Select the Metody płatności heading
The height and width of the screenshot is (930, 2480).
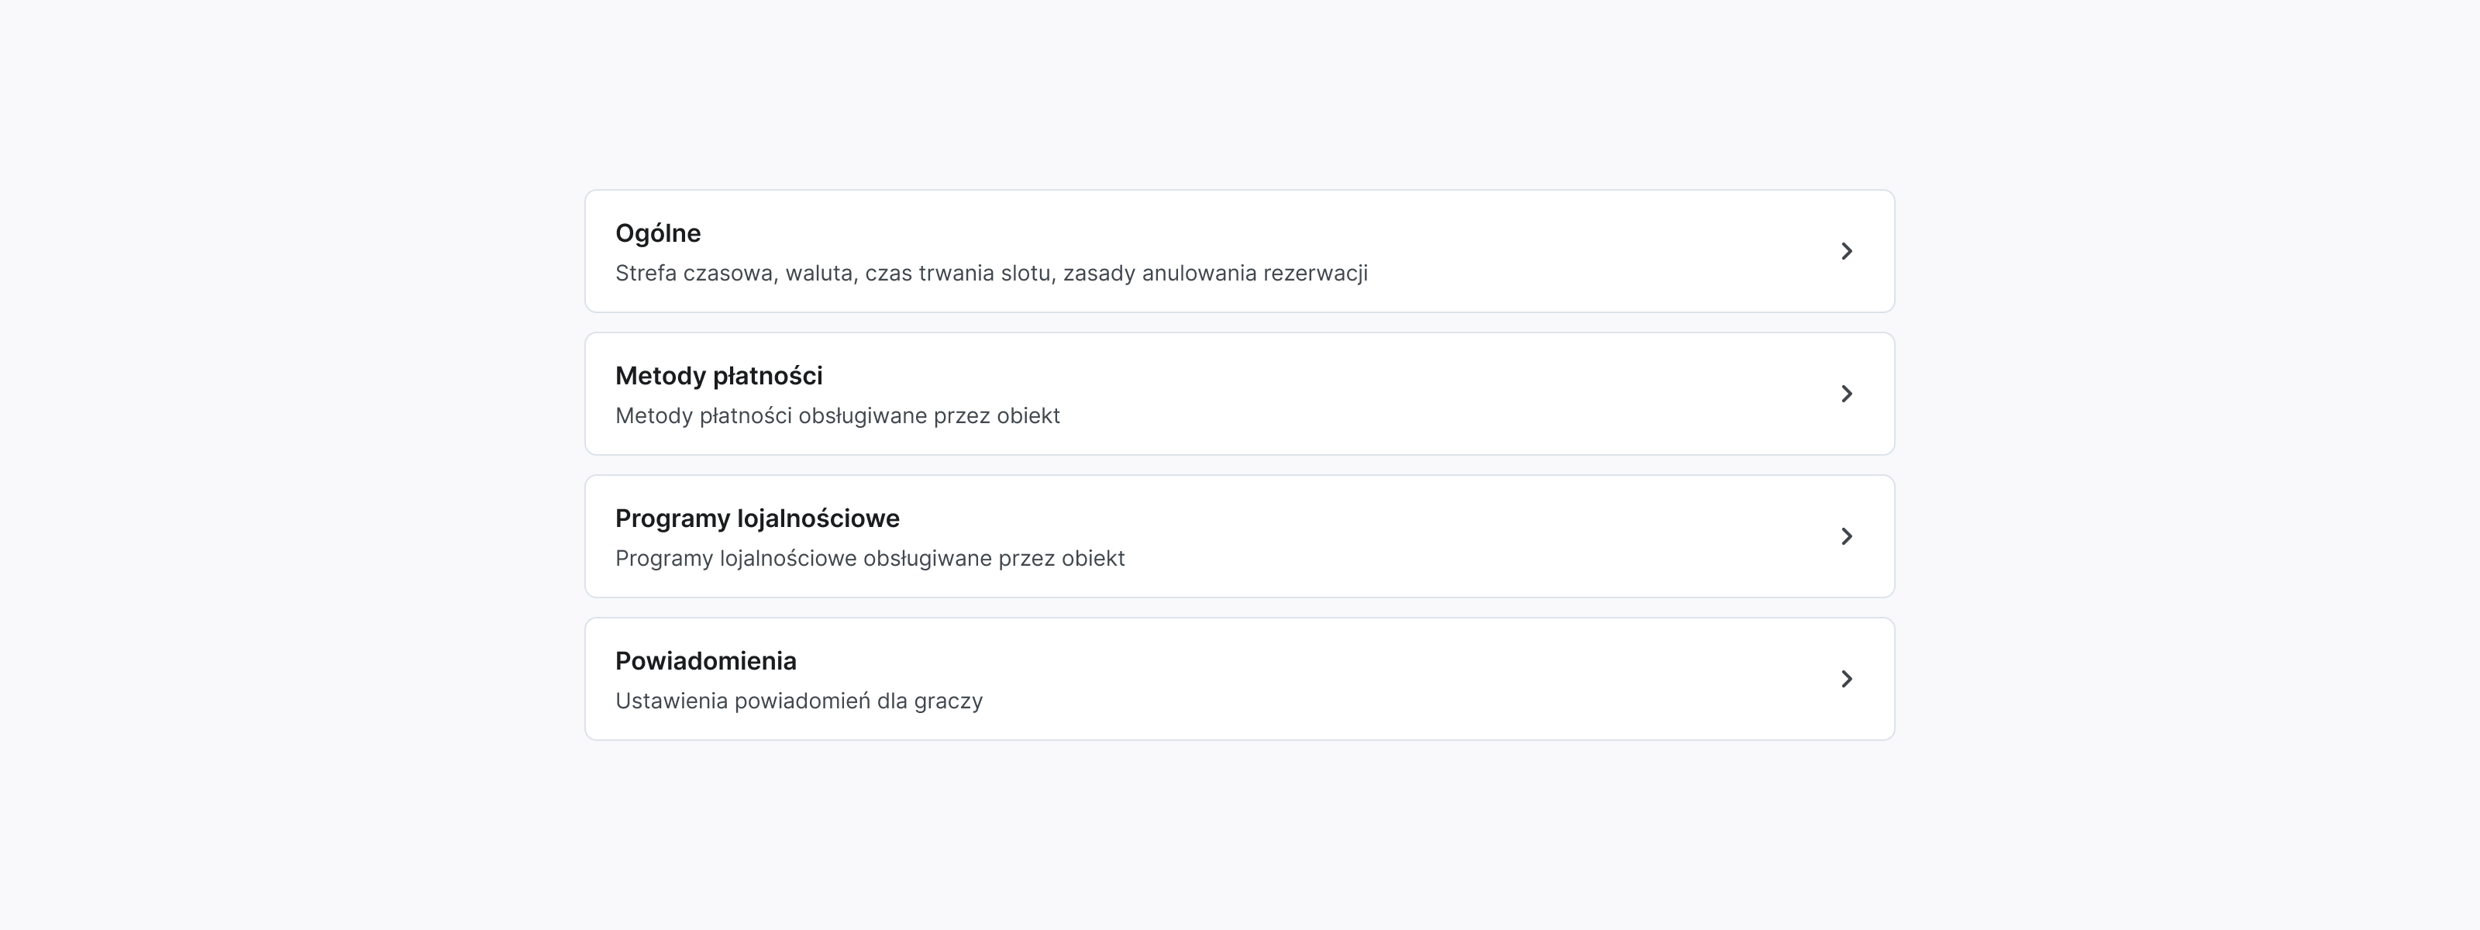[x=718, y=375]
